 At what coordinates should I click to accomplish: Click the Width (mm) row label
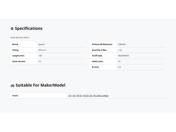pos(97,61)
